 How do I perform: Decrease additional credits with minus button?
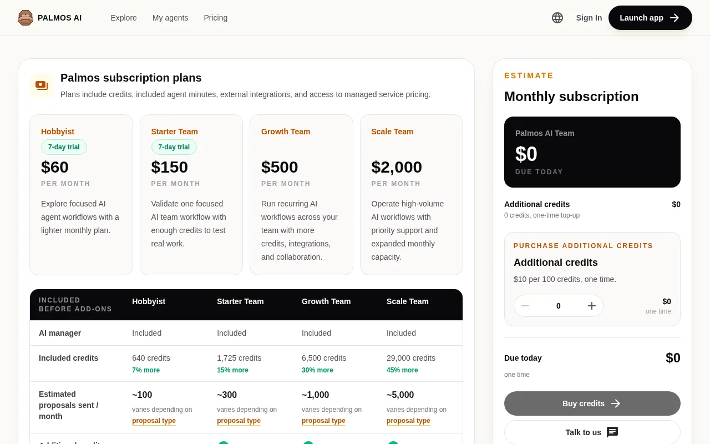tap(525, 306)
